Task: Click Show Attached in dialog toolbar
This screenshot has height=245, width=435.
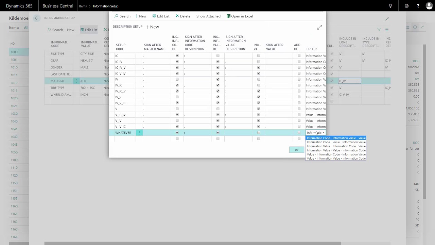Action: pos(208,16)
